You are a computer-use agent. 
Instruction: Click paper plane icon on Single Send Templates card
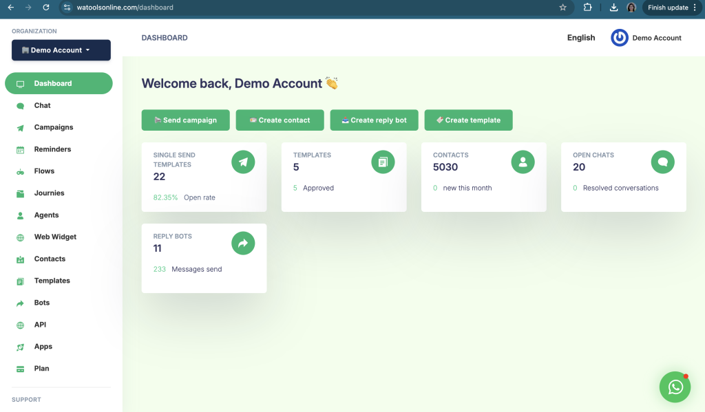tap(243, 162)
